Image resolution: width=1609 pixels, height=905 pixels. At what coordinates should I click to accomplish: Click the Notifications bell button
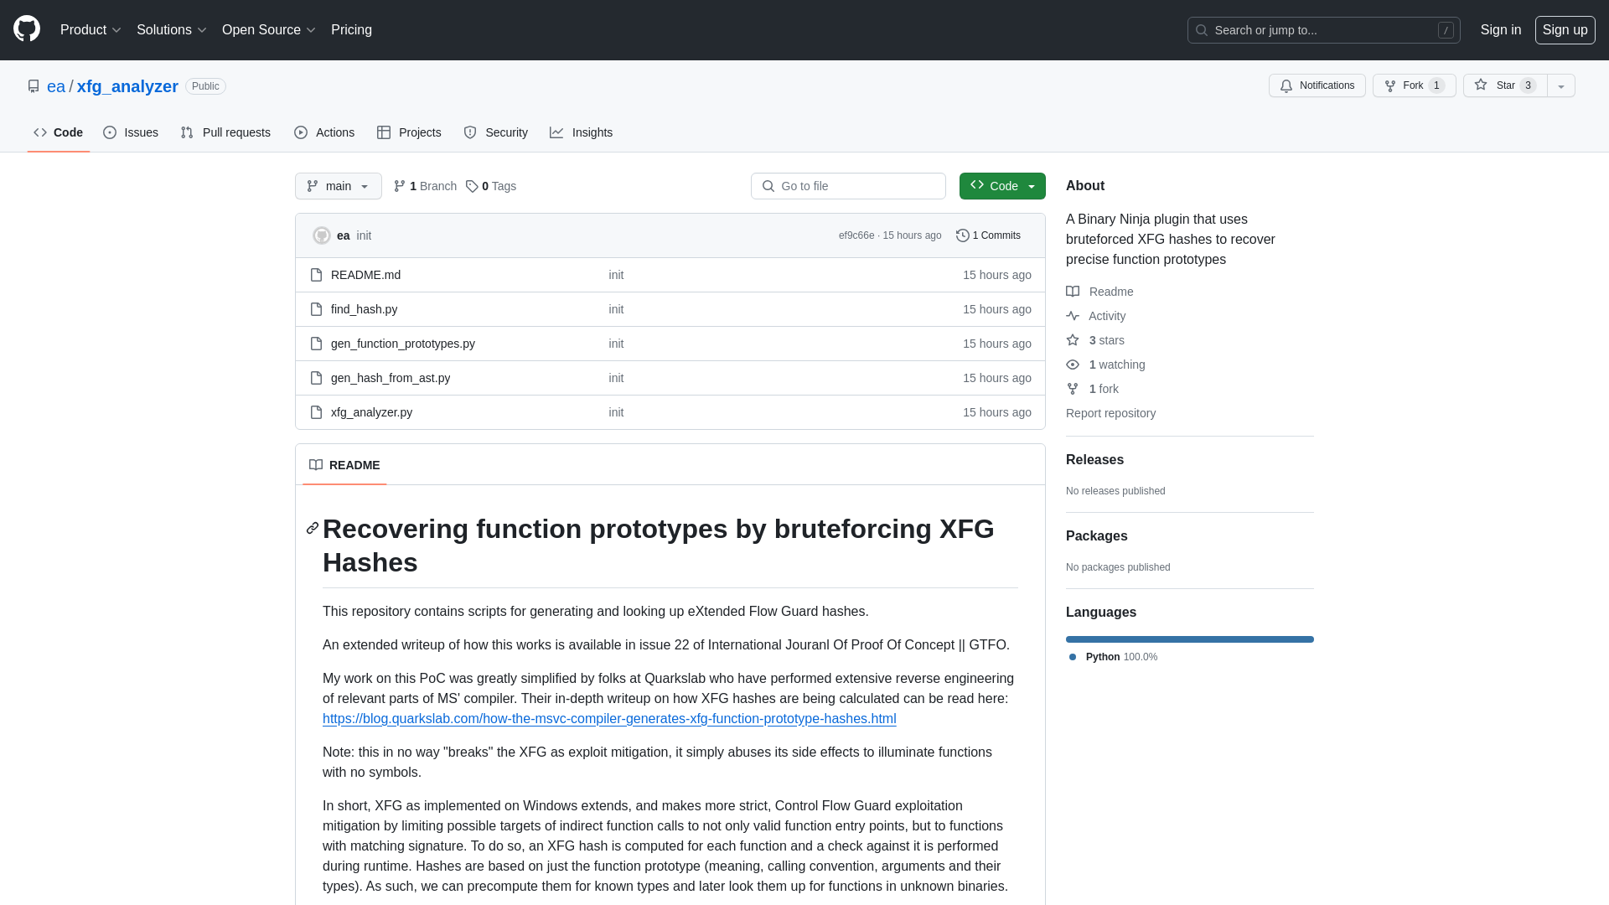[1317, 85]
